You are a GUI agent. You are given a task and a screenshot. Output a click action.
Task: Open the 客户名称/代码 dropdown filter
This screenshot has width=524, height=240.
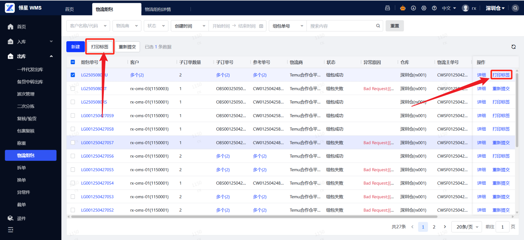(x=88, y=26)
